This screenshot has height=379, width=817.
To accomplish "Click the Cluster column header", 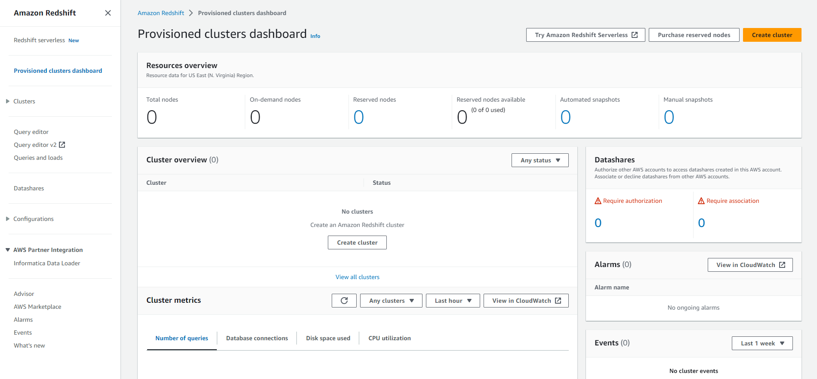I will [x=156, y=183].
